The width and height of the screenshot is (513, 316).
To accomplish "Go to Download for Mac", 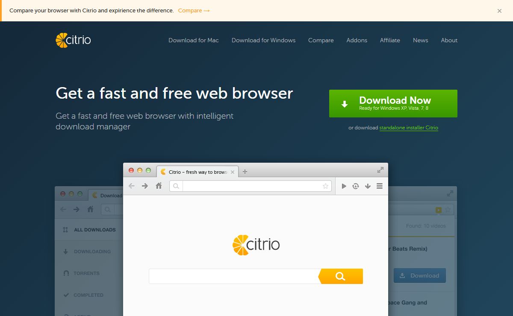I will pyautogui.click(x=194, y=40).
